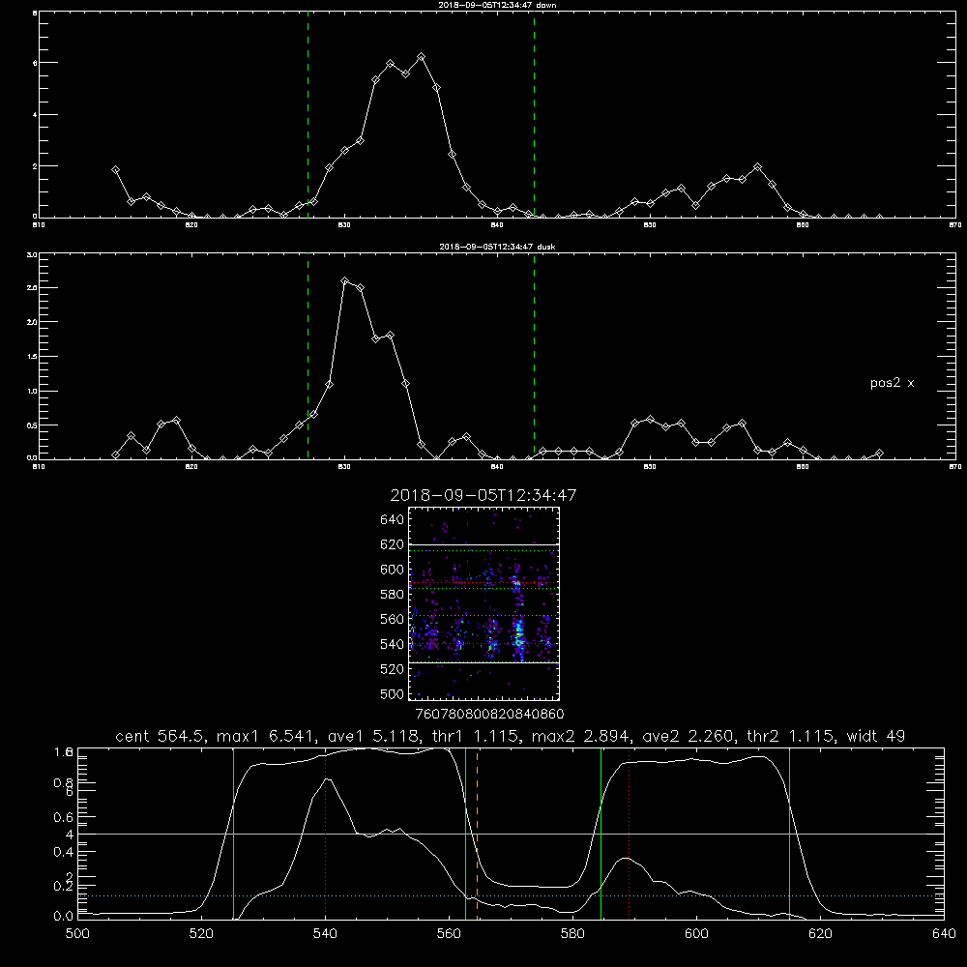This screenshot has height=967, width=967.
Task: Select the 'ave2 2.260' value in the statistics title
Action: coord(688,736)
